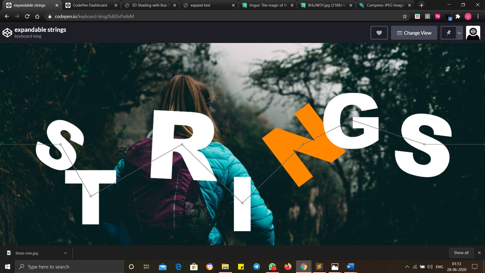Image resolution: width=485 pixels, height=273 pixels.
Task: Switch to the CodePen Dashboard tab
Action: (x=90, y=5)
